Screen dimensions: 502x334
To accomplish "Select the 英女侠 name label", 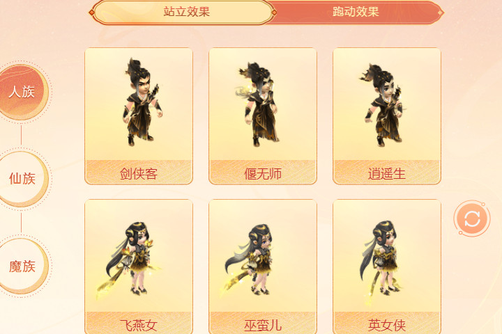I will click(x=387, y=326).
